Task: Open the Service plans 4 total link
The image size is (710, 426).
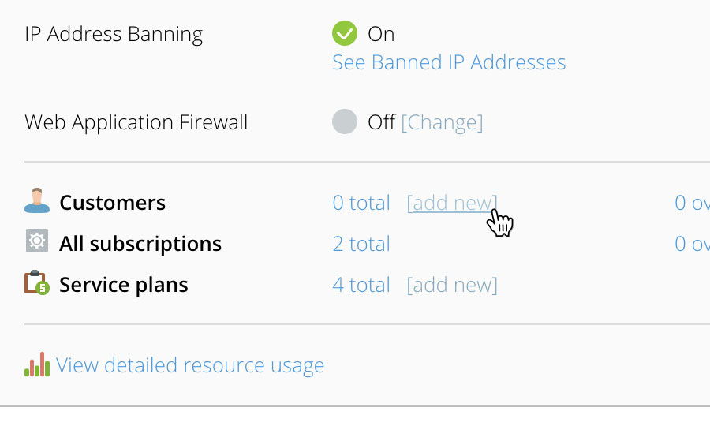Action: [361, 286]
